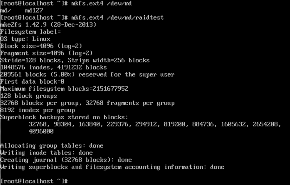Click the Fragment size=4096 line
This screenshot has height=185, width=290.
click(x=46, y=53)
